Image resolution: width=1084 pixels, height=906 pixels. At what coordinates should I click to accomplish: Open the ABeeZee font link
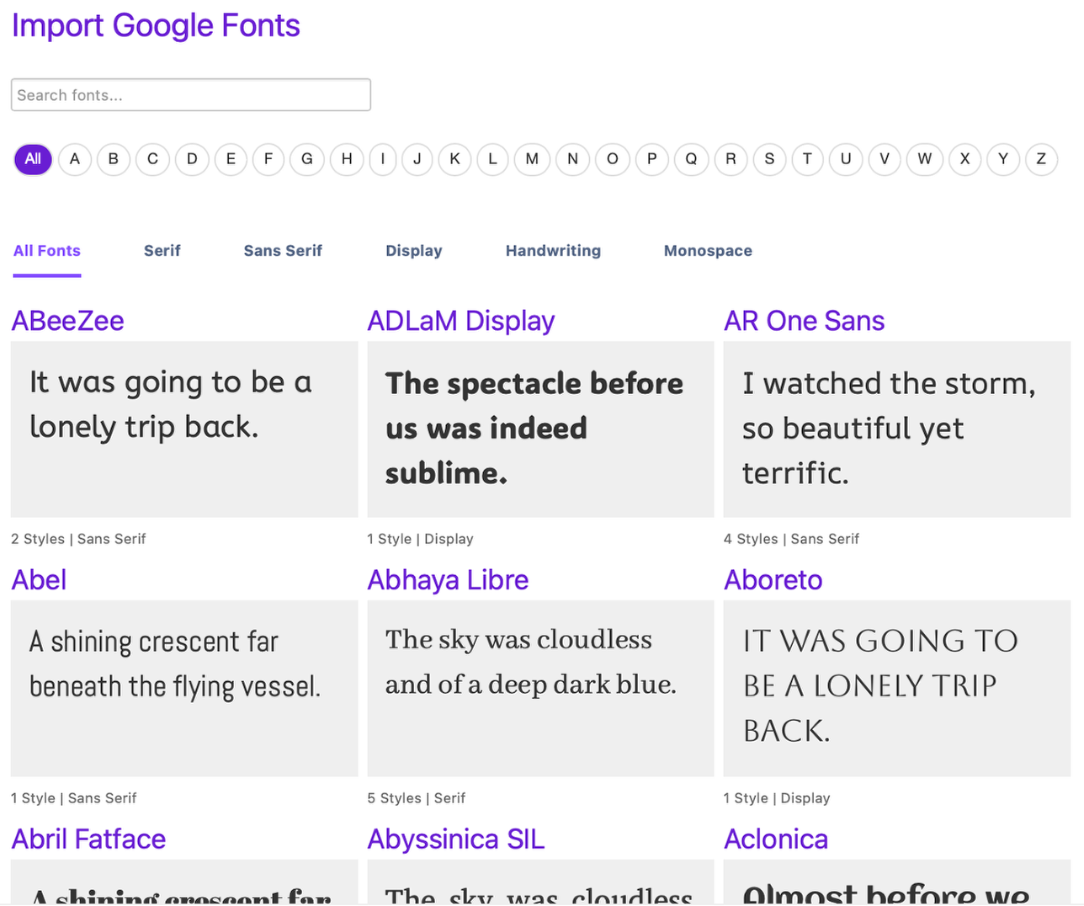(x=68, y=321)
